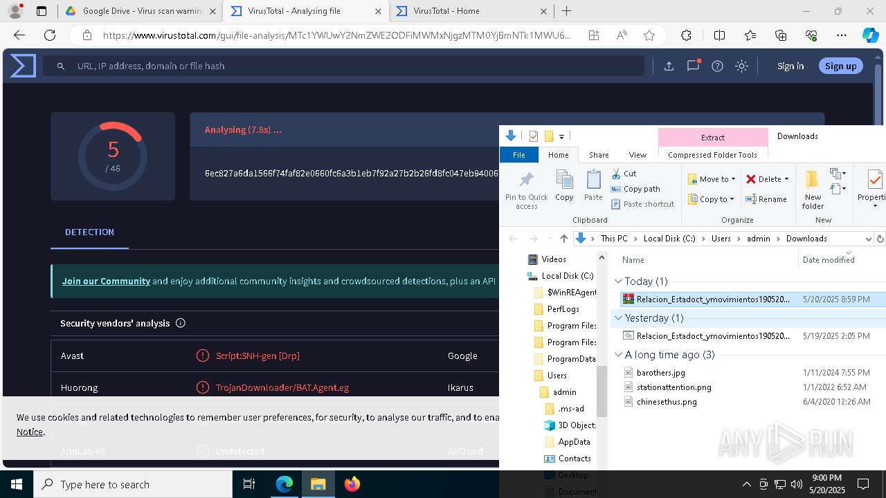This screenshot has width=886, height=498.
Task: Open the Copy to dropdown
Action: [x=711, y=199]
